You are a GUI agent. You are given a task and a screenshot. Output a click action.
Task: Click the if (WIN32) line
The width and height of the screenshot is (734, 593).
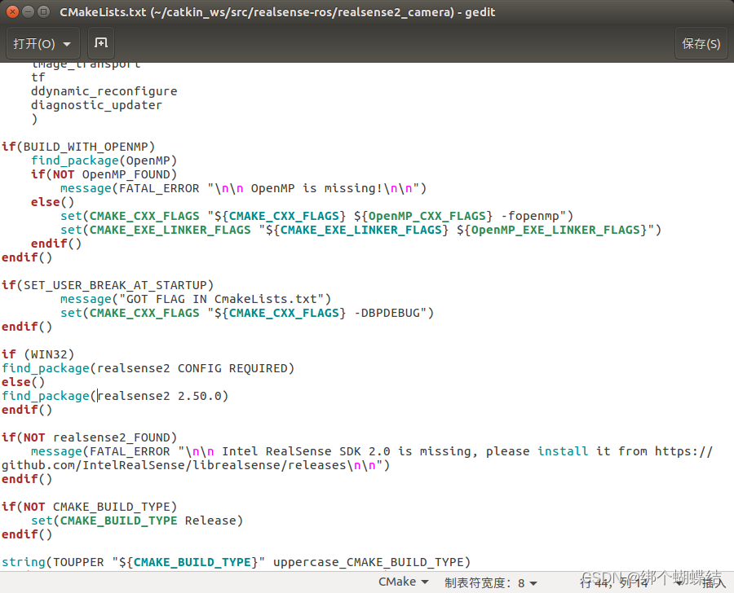[38, 354]
